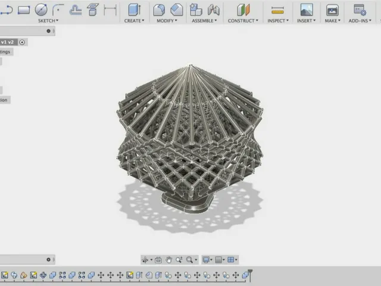
Task: Select the Sketch Fillet tool
Action: tap(58, 10)
